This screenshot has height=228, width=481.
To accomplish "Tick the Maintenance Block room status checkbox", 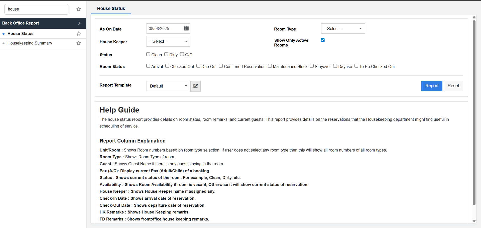I will click(270, 66).
